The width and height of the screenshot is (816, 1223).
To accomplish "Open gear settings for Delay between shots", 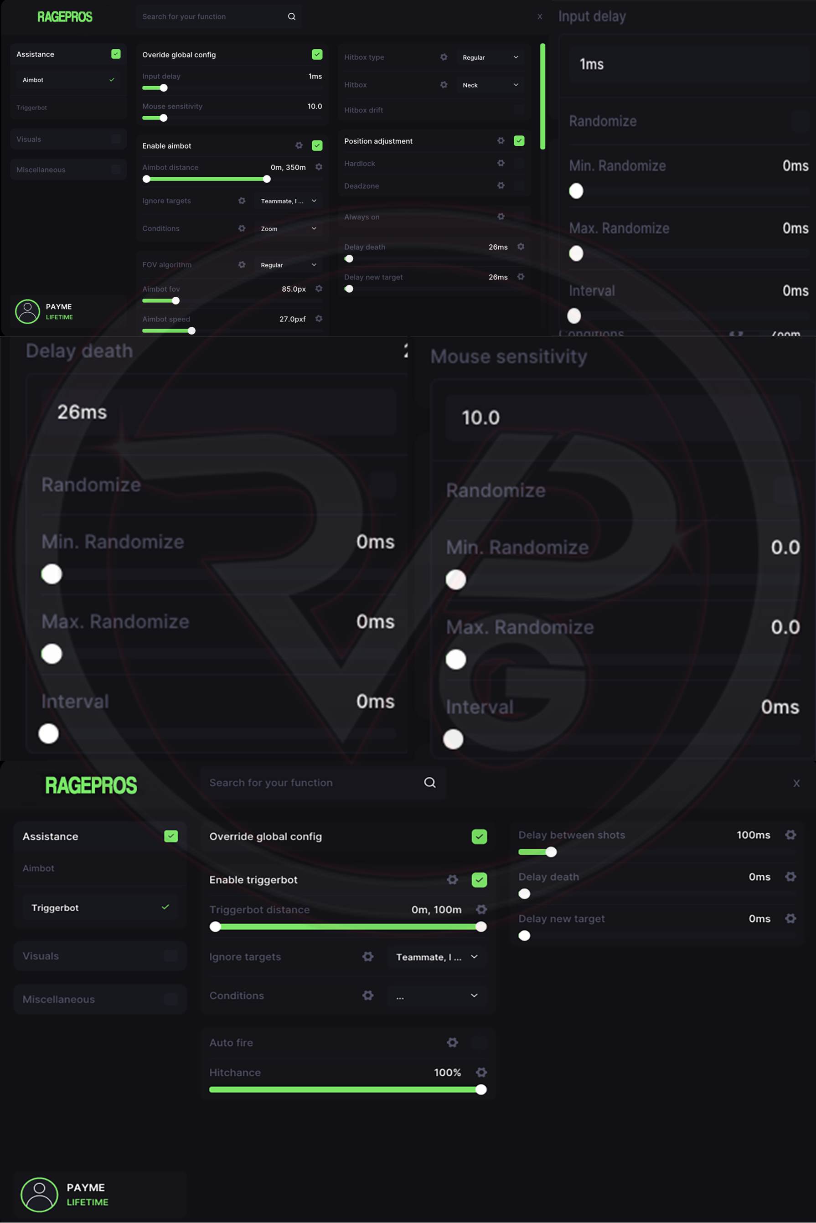I will tap(790, 835).
